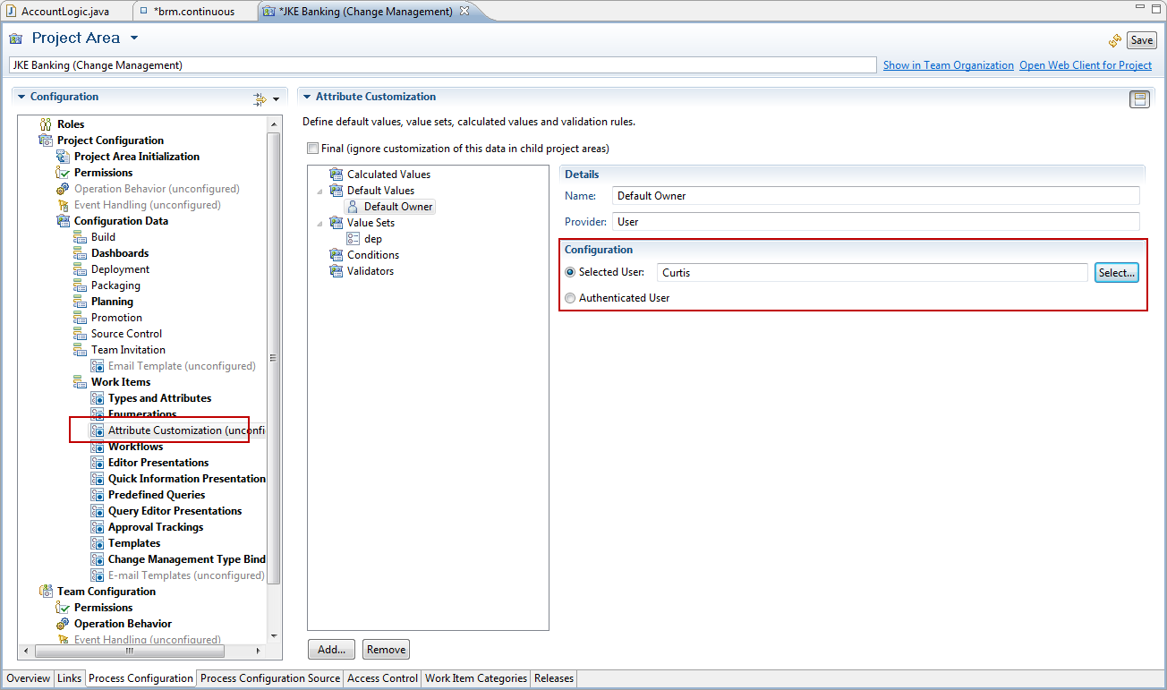Image resolution: width=1167 pixels, height=690 pixels.
Task: Collapse the Attribute Customization section
Action: click(x=307, y=97)
